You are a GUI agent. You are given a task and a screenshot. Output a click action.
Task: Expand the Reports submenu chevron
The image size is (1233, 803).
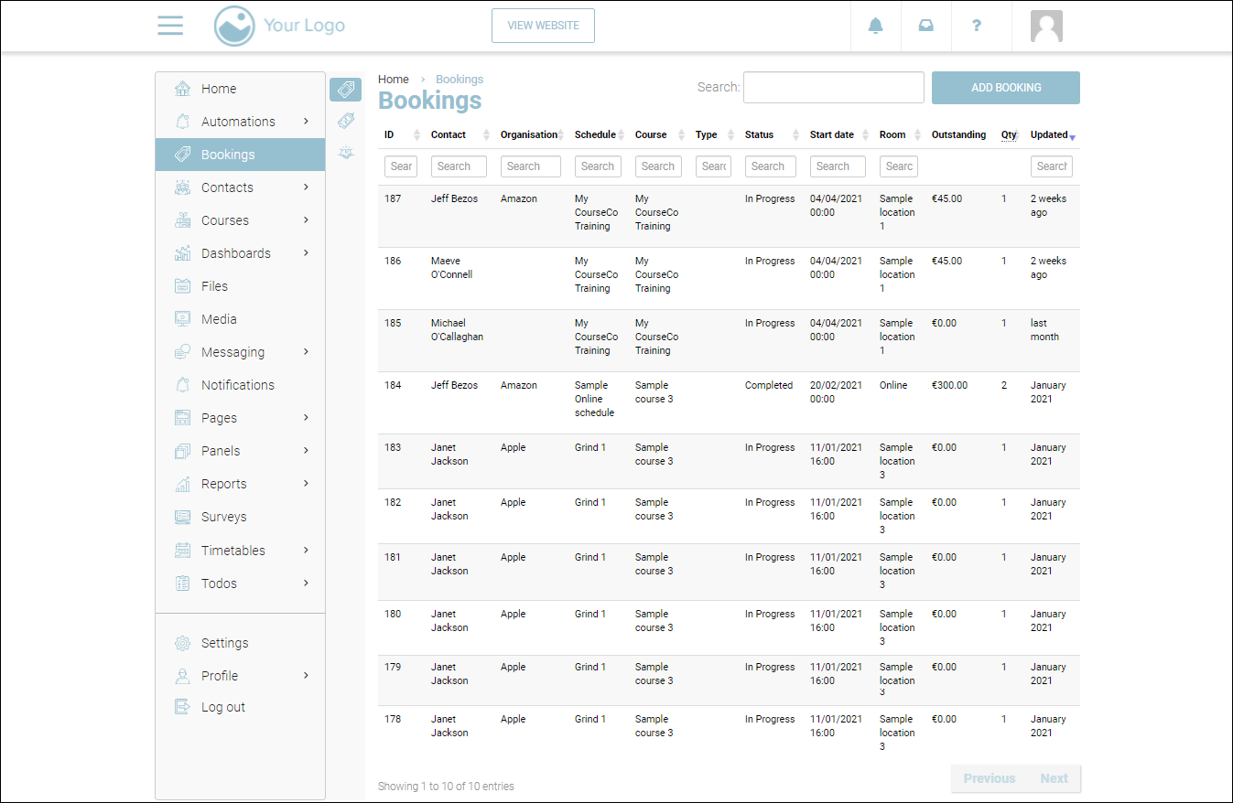[306, 484]
